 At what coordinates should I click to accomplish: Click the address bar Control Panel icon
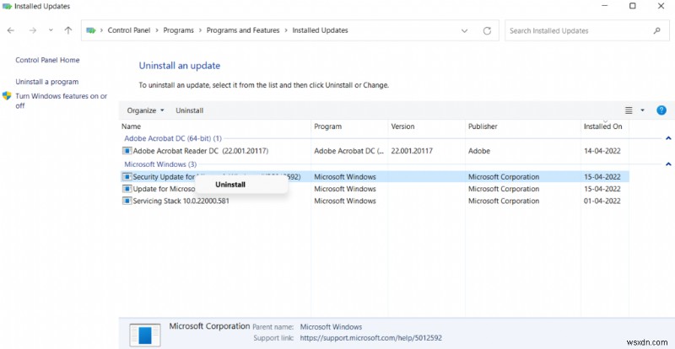pos(90,30)
